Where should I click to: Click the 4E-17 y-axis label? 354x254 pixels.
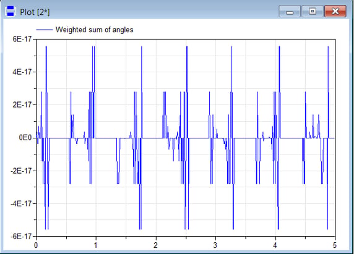(22, 72)
